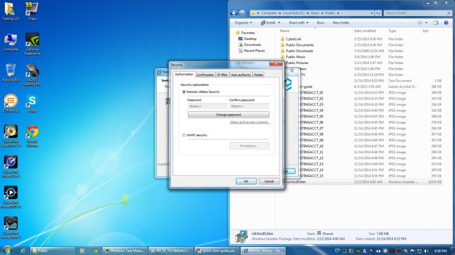
Task: Click the quick-start-guide.pdf taskbar button
Action: pos(217,251)
